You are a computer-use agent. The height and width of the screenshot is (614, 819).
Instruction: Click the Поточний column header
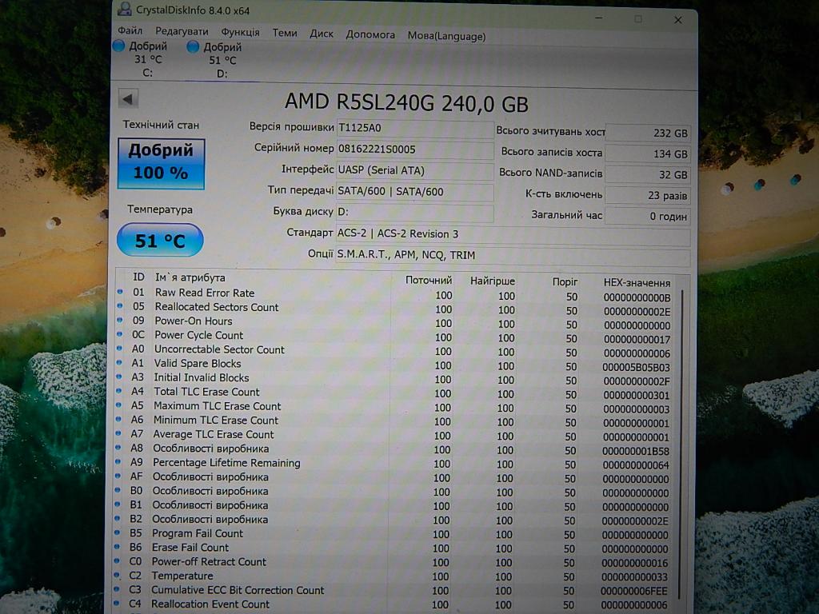(x=429, y=281)
